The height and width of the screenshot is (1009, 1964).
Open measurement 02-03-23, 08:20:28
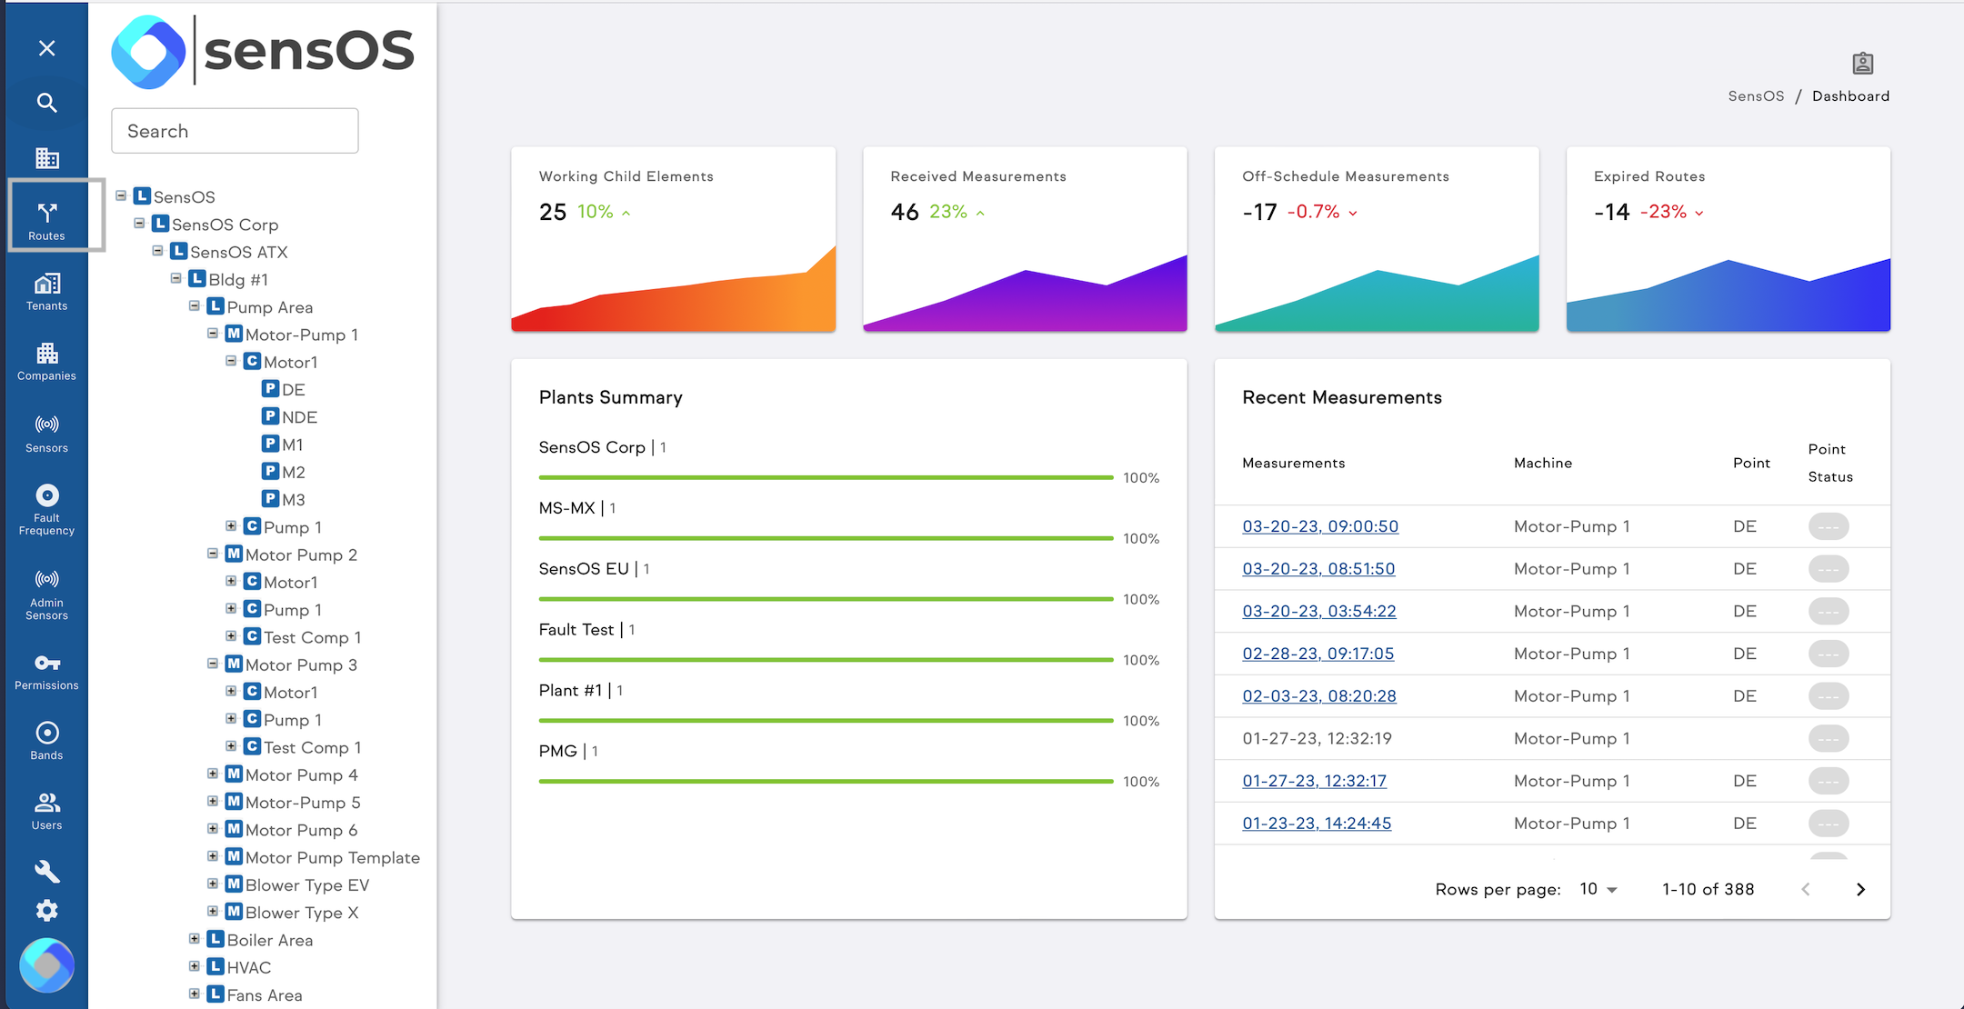coord(1319,696)
